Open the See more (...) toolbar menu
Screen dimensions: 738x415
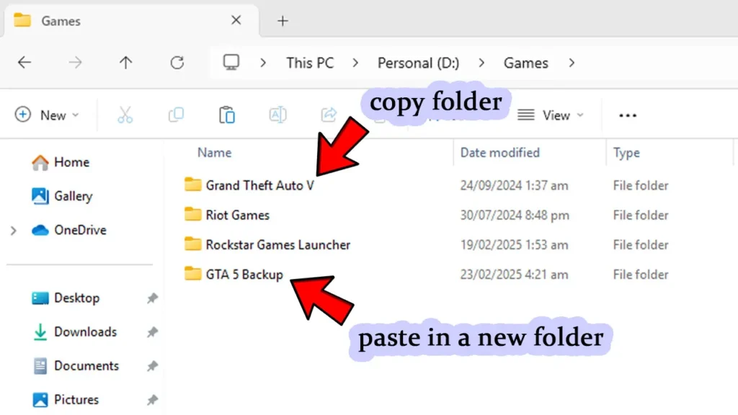(x=626, y=115)
